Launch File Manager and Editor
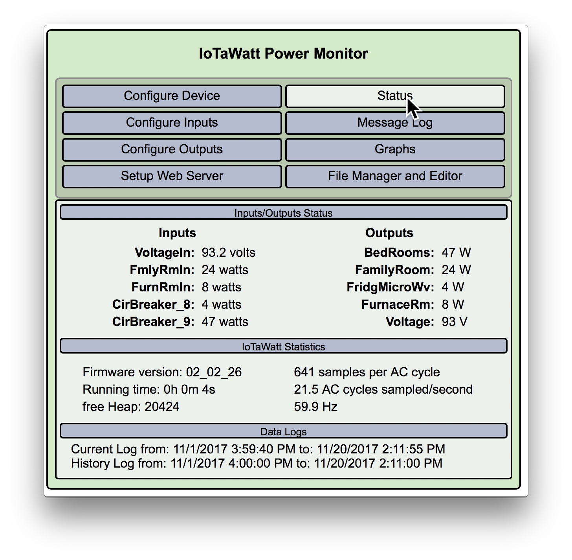The height and width of the screenshot is (560, 572). 395,176
